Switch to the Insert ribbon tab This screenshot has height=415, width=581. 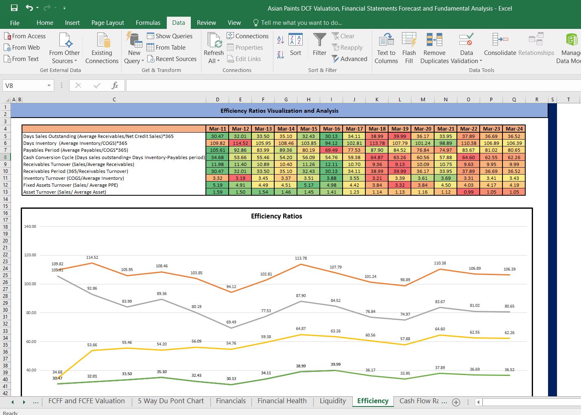72,23
